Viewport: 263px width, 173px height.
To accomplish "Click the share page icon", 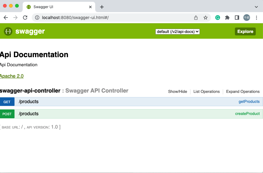I will tap(196, 18).
